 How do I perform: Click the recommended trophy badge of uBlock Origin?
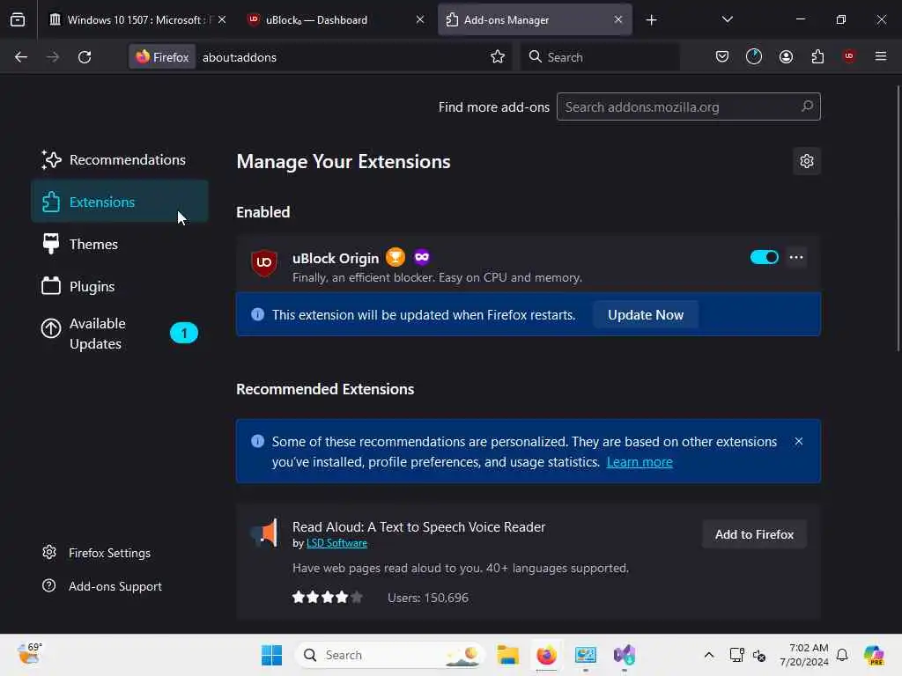click(x=396, y=257)
